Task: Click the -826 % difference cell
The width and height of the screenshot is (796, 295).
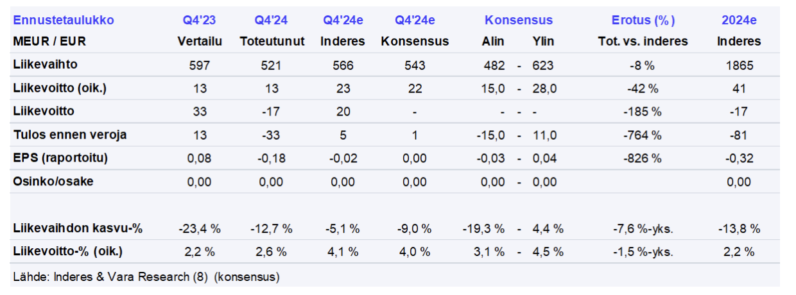Action: click(643, 158)
